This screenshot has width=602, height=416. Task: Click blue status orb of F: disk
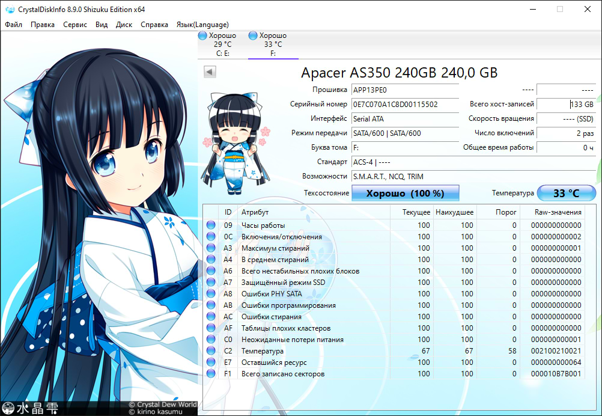(x=252, y=36)
